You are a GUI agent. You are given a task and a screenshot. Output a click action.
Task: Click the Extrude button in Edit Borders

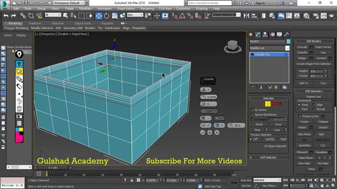tap(302, 47)
